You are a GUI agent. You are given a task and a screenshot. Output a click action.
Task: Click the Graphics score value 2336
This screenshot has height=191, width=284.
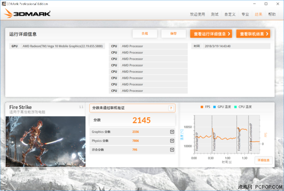coord(135,132)
